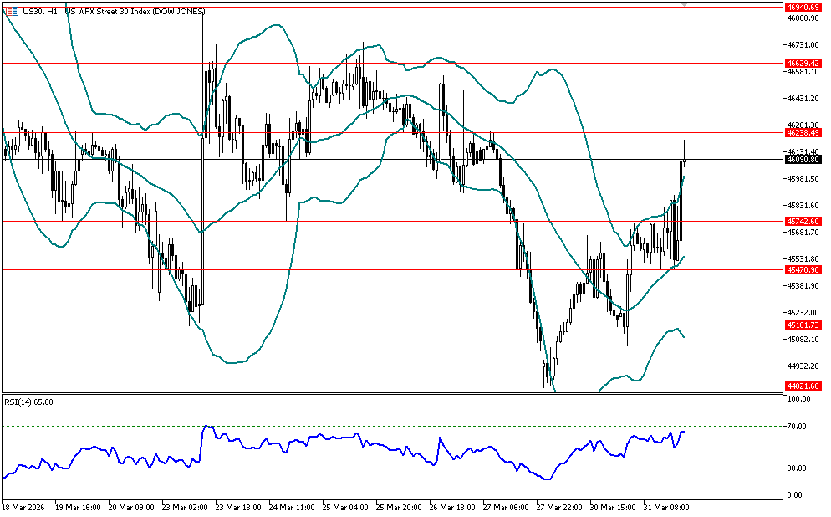Click the gray chart shift triangle marker

[x=686, y=4]
